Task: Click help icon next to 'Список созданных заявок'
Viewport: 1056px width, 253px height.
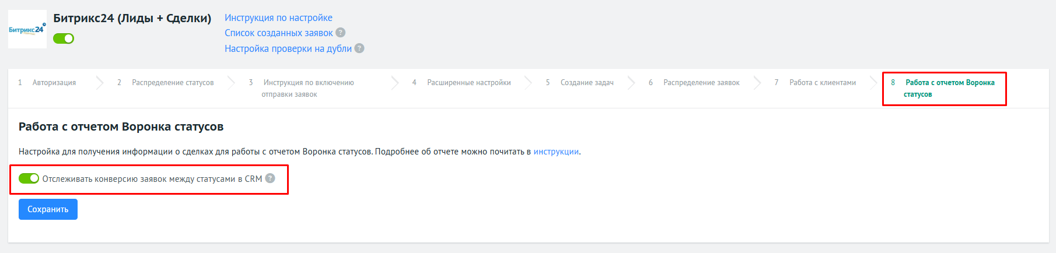Action: click(x=341, y=33)
